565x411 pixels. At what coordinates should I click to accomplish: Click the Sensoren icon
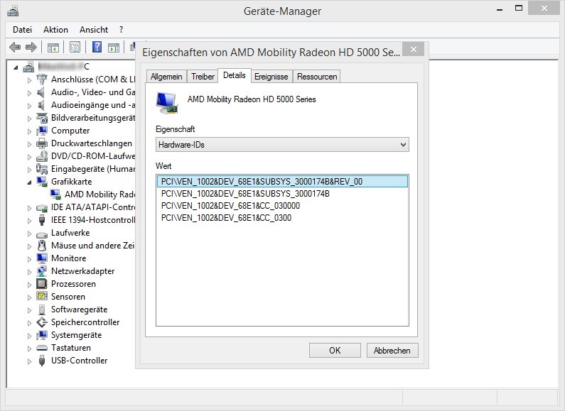(x=42, y=297)
